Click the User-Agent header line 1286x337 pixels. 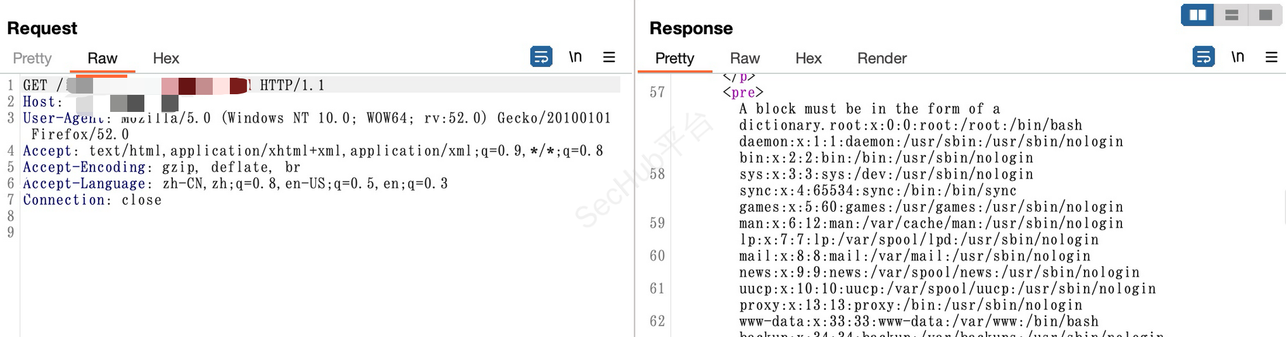pos(317,118)
